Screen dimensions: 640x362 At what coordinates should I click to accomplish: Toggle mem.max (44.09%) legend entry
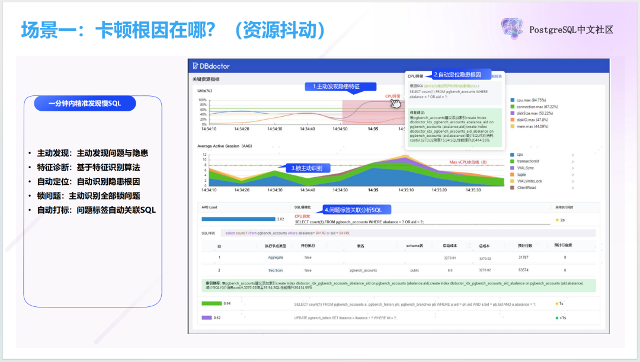[x=529, y=127]
